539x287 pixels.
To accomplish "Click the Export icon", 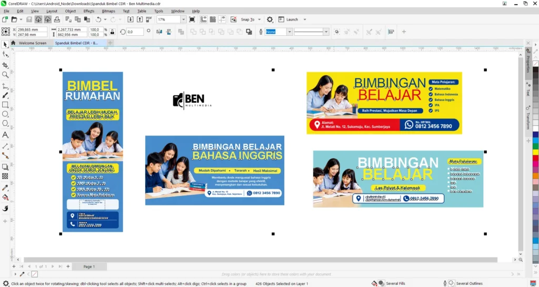I will [x=139, y=19].
